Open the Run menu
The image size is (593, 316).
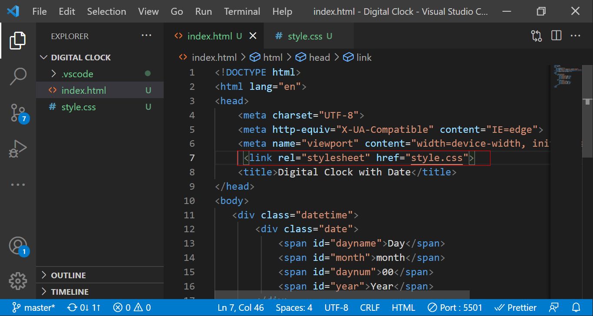pos(204,12)
